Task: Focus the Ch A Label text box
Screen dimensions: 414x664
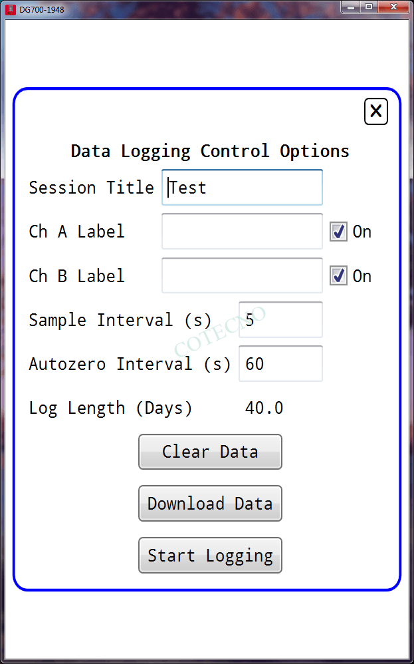Action: coord(242,232)
